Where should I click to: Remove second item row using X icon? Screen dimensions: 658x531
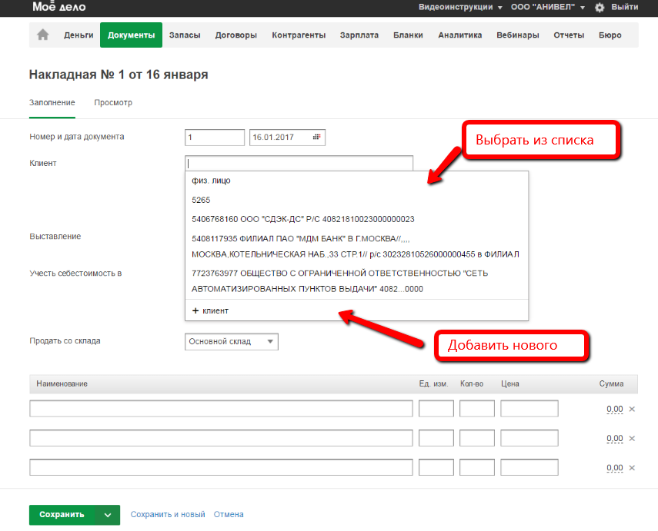click(632, 438)
